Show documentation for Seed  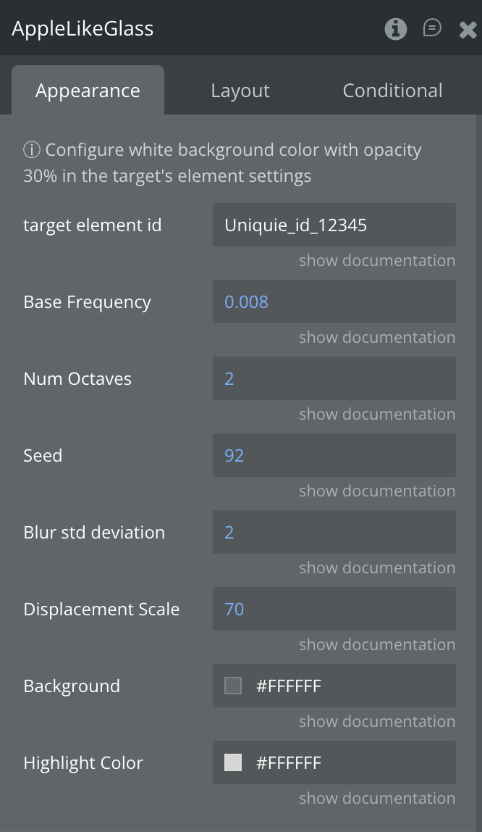[377, 491]
